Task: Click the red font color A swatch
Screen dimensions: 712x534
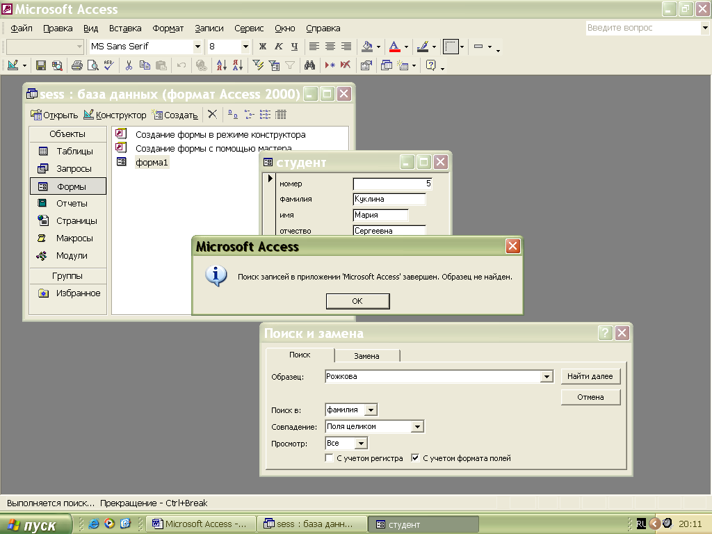Action: coord(395,47)
